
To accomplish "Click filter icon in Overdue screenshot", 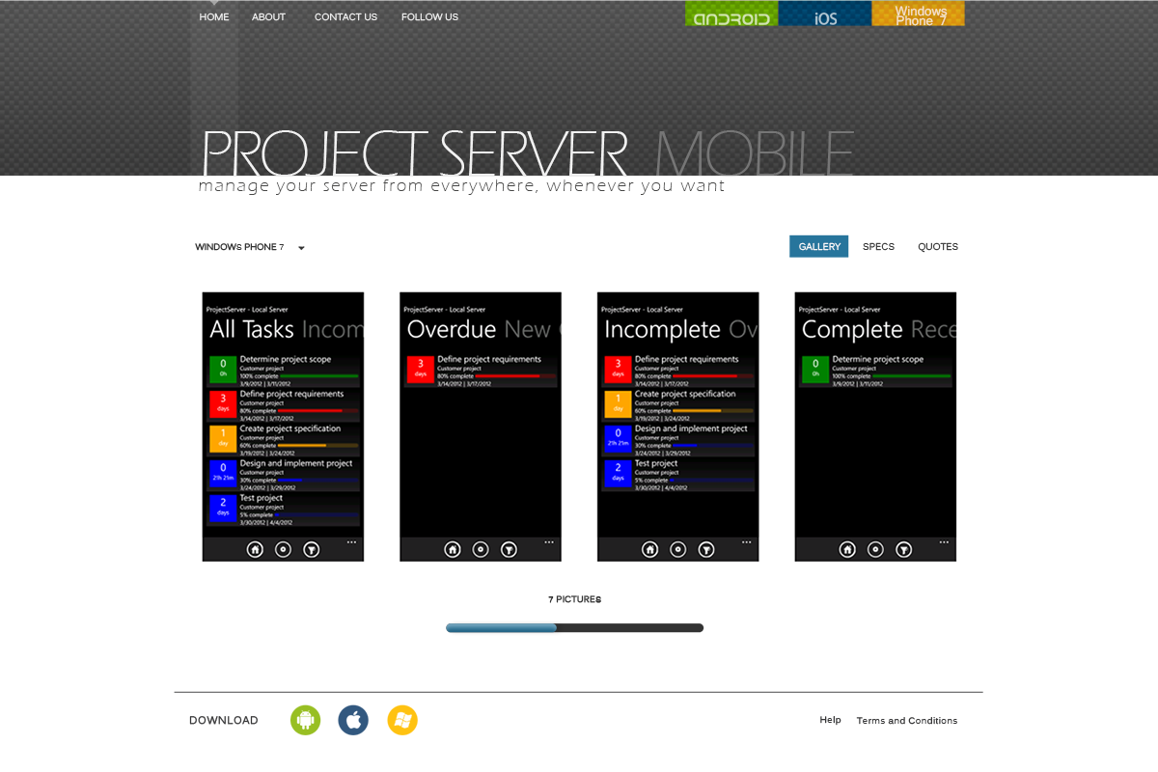I will 509,549.
